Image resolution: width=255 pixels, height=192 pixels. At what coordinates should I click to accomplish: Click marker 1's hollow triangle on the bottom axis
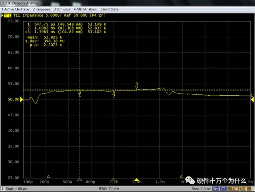80,179
